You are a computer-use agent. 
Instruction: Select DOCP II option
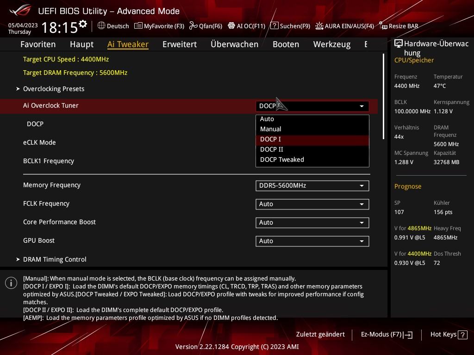point(312,149)
